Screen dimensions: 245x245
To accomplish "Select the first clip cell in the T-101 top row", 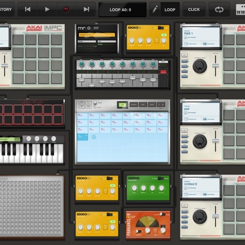I will point(82,116).
